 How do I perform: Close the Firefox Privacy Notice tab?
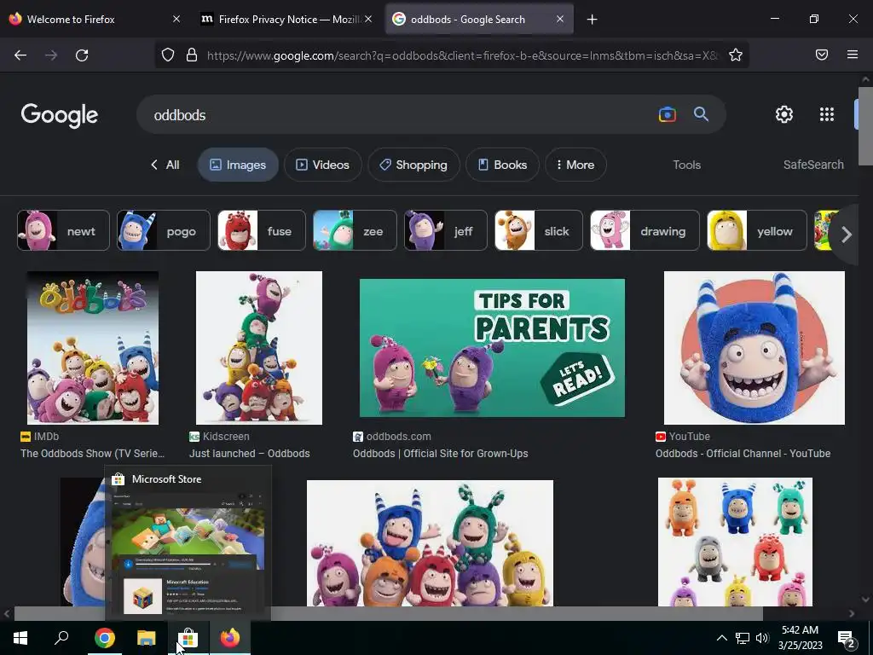coord(368,19)
